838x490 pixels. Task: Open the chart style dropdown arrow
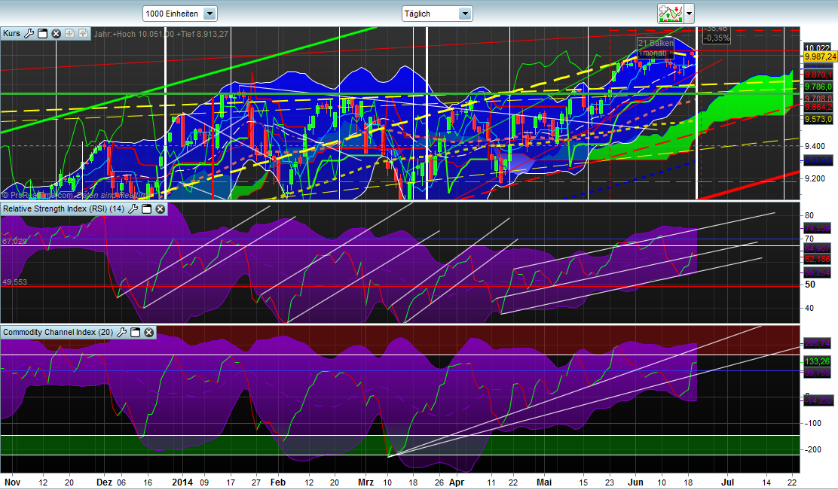[687, 13]
